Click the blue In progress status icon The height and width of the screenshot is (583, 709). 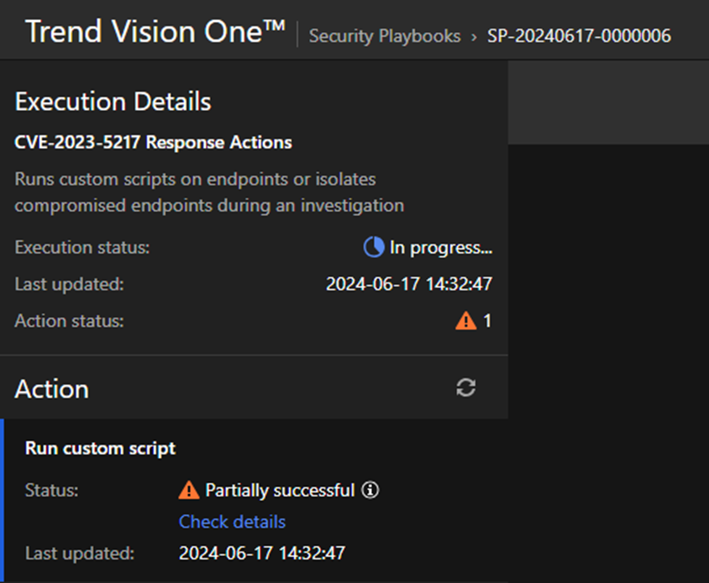373,248
